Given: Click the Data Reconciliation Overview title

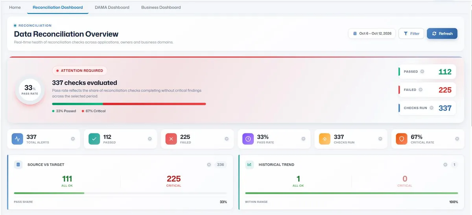Looking at the screenshot, I should coord(66,34).
